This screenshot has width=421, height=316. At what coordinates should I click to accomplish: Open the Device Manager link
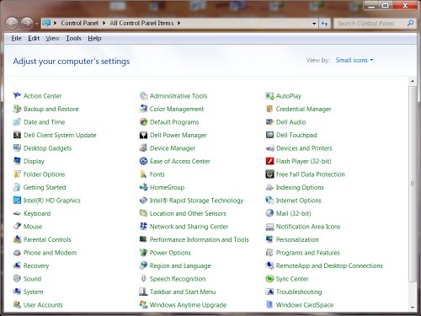point(173,148)
